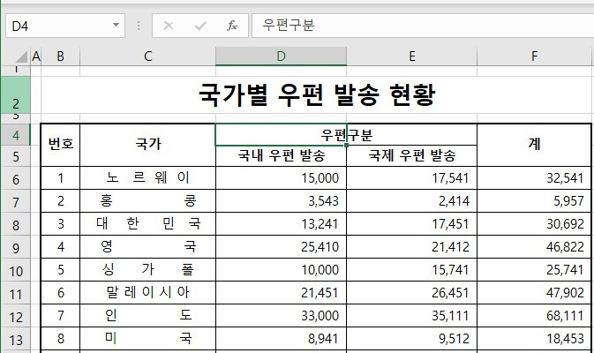Click the Select All corner triangle
This screenshot has height=353, width=594.
pos(21,56)
